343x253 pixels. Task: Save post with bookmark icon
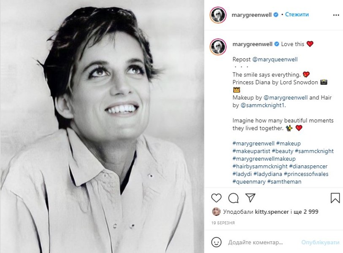[335, 198]
